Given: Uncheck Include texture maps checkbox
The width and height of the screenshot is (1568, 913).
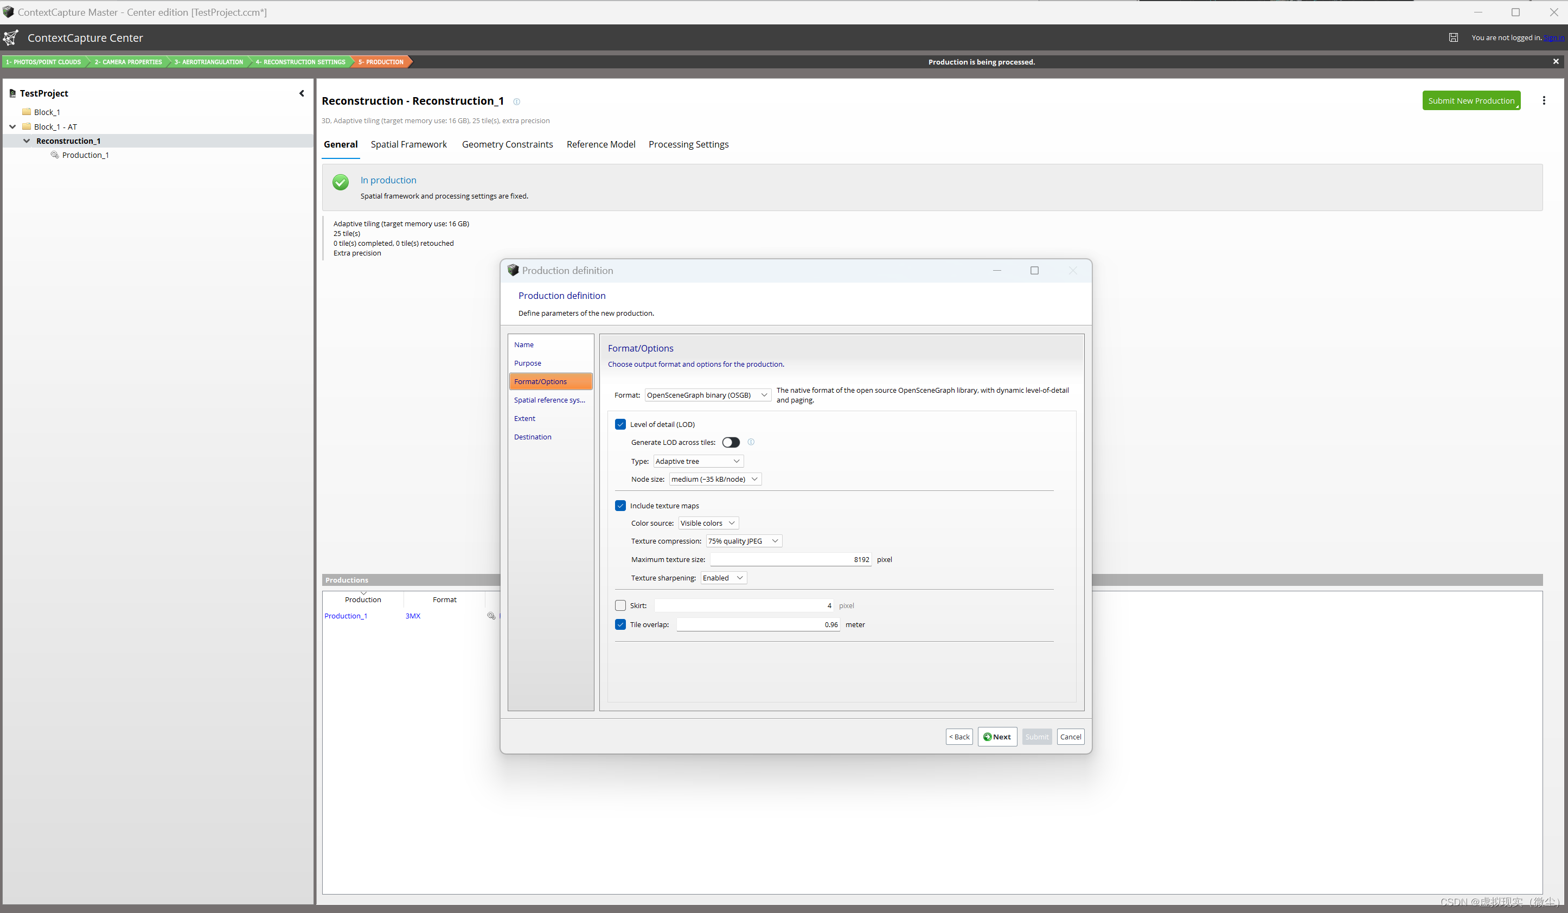Looking at the screenshot, I should pos(620,506).
